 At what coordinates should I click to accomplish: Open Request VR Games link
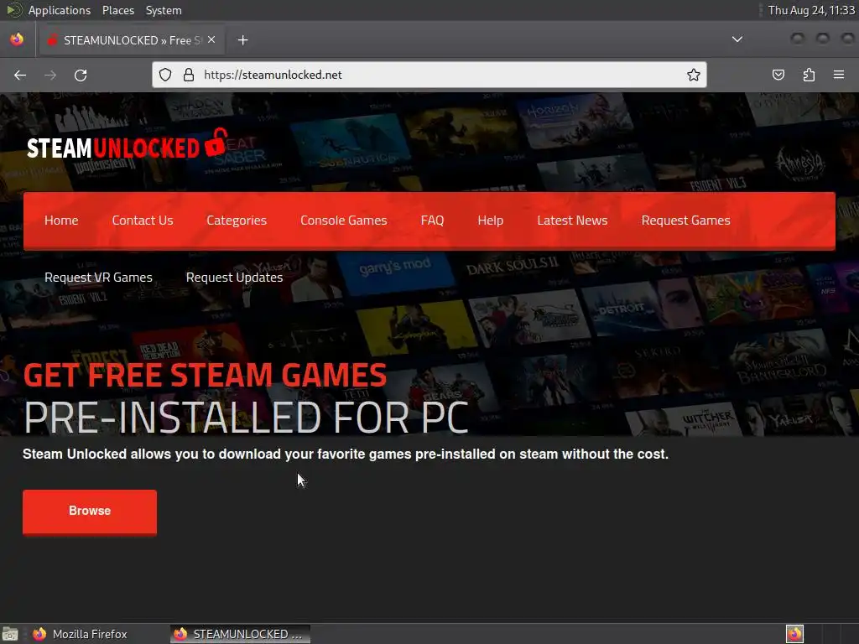click(99, 277)
